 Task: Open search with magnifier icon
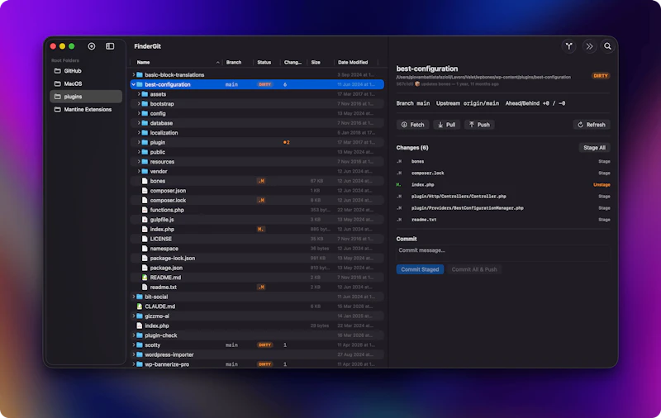pos(607,46)
